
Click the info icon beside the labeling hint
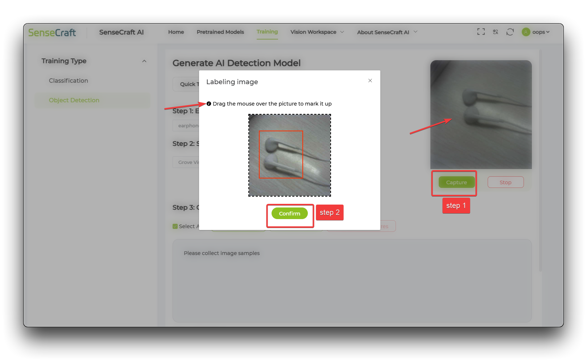pyautogui.click(x=208, y=103)
